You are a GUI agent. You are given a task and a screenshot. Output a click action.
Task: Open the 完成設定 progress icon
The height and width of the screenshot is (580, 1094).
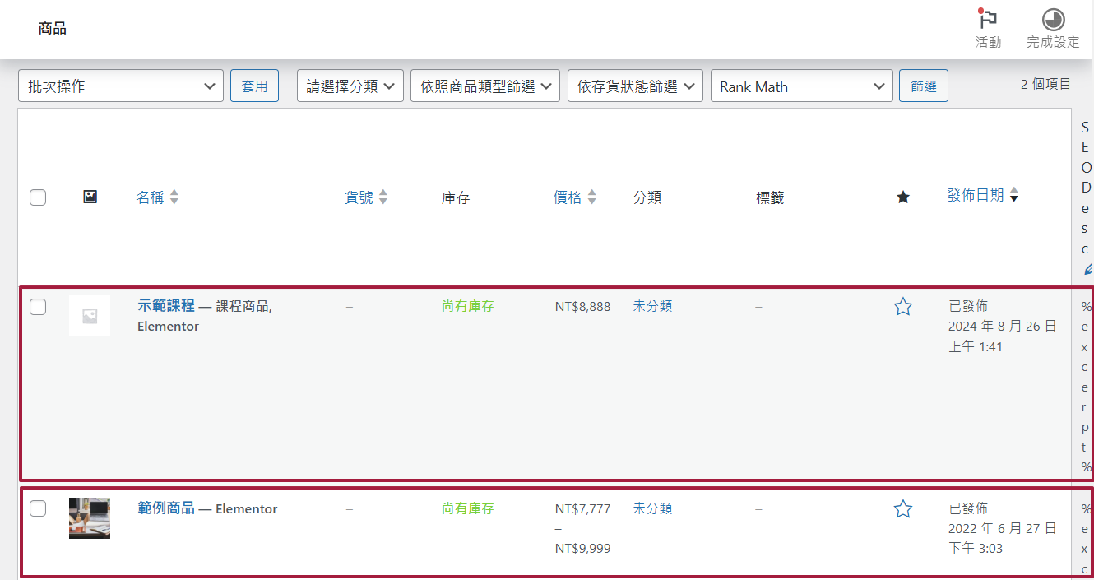click(1053, 21)
